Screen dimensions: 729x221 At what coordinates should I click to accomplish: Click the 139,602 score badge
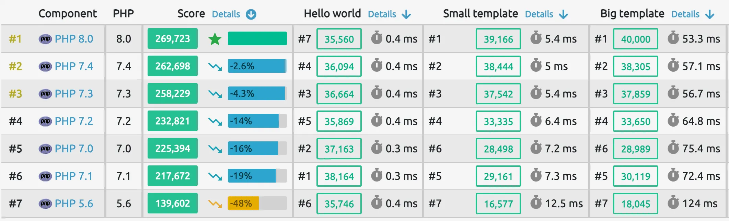173,203
